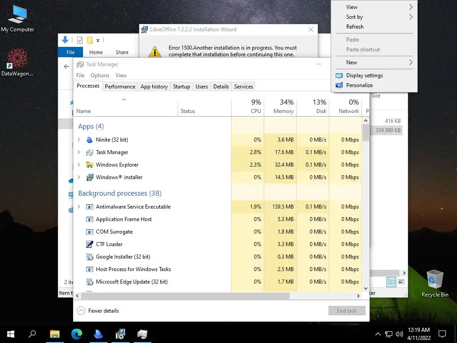Open the Recycle Bin icon
457x343 pixels.
(x=435, y=283)
